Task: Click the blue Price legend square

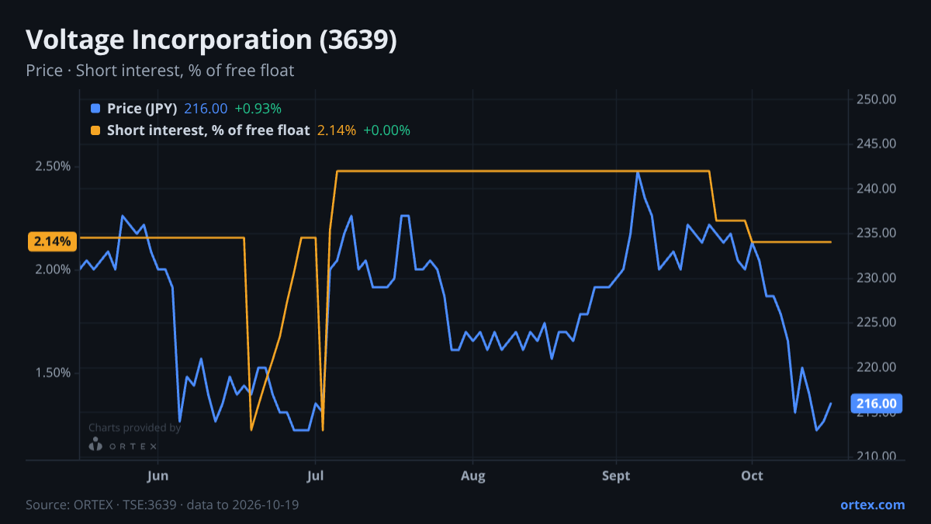Action: point(95,109)
